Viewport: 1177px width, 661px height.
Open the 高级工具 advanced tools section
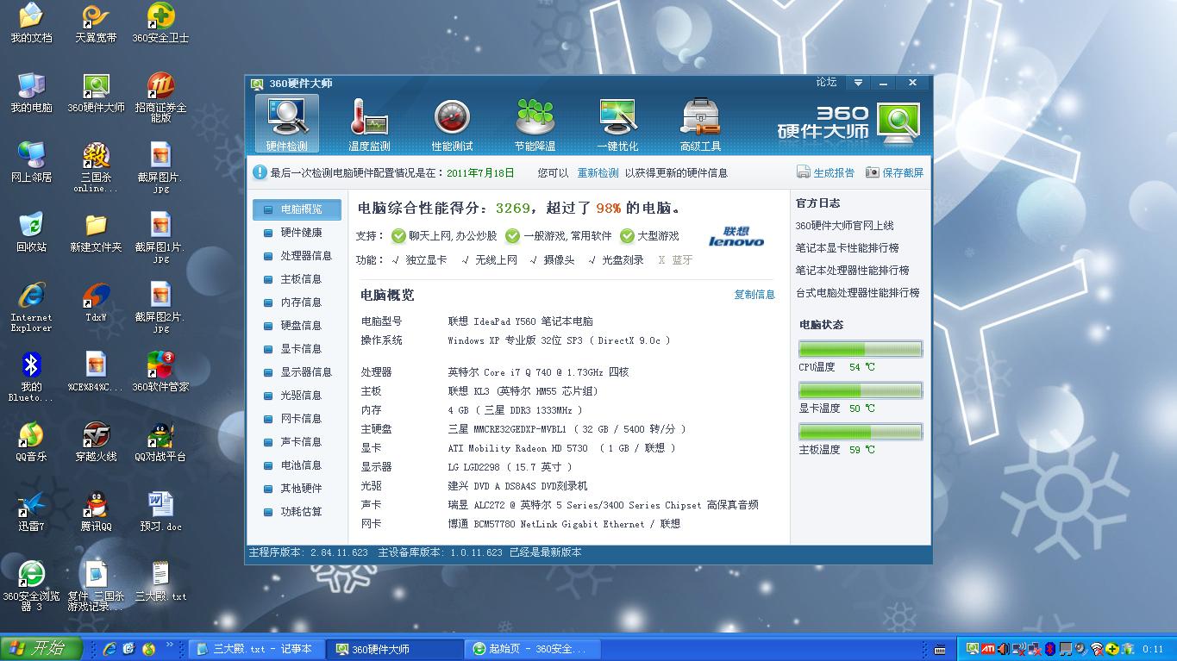(x=700, y=124)
